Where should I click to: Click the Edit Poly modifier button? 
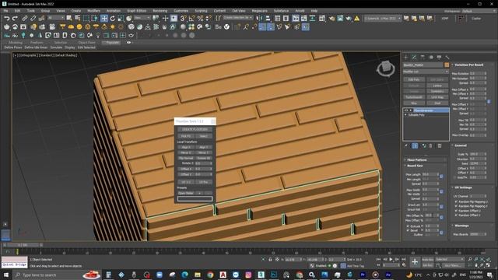point(414,79)
